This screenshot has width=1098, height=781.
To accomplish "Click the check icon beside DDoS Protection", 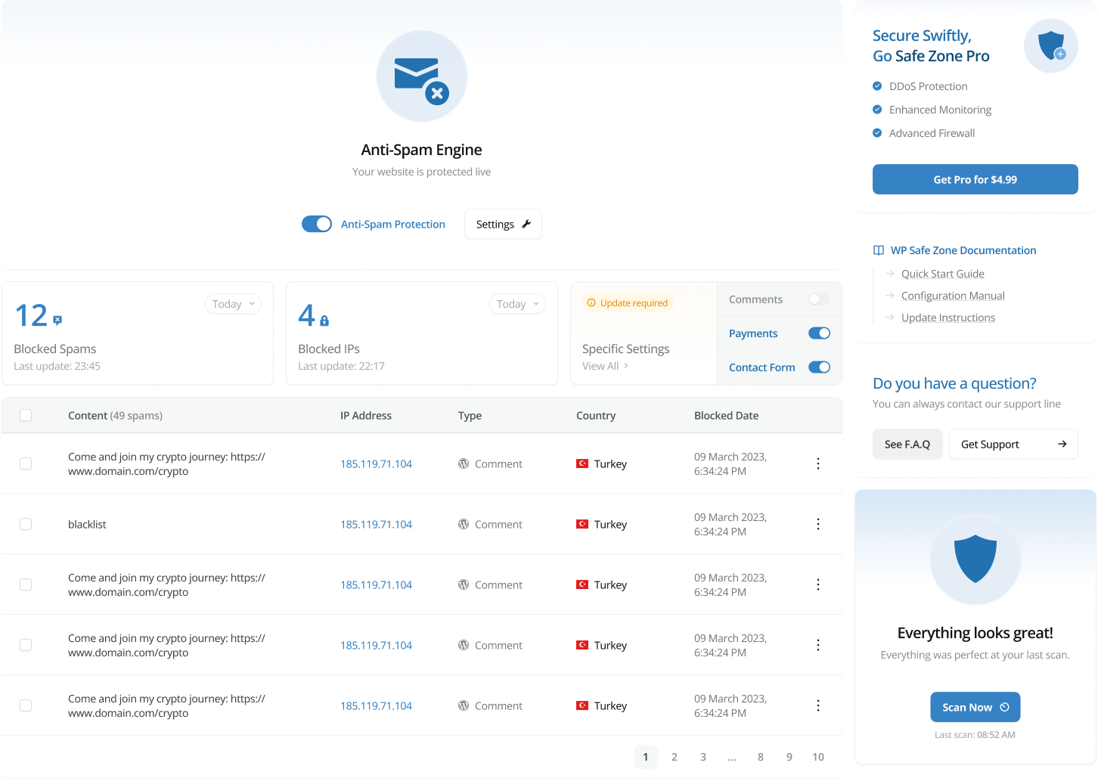I will 877,86.
